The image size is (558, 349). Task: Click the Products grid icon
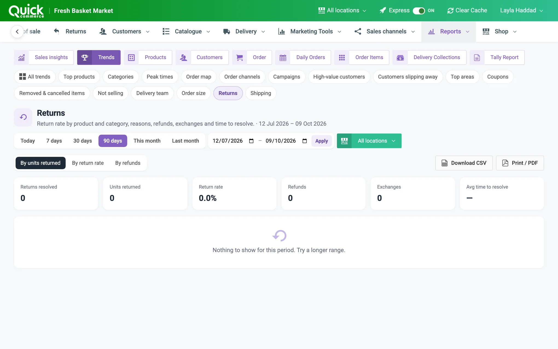point(131,57)
